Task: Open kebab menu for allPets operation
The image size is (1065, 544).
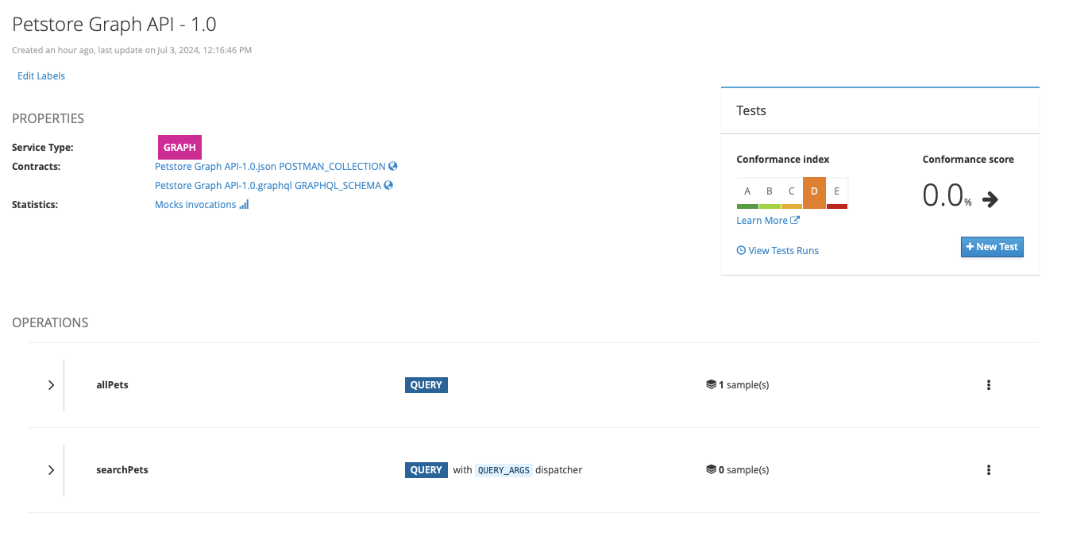Action: (989, 385)
